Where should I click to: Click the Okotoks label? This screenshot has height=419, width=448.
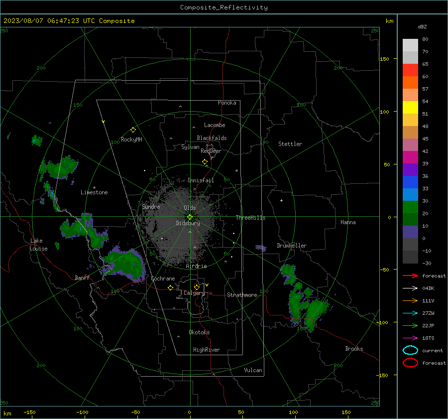point(199,332)
